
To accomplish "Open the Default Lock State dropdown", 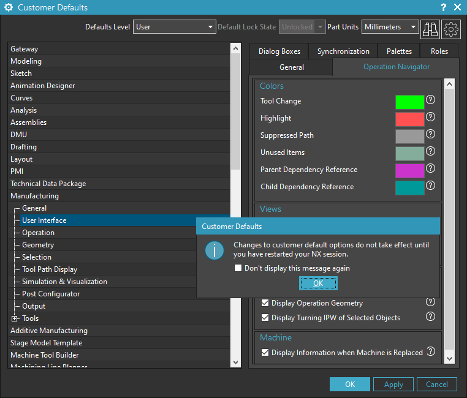I will pyautogui.click(x=302, y=27).
